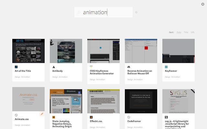Click the Keyframer teal square favicon
The width and height of the screenshot is (207, 129).
(x=166, y=67)
